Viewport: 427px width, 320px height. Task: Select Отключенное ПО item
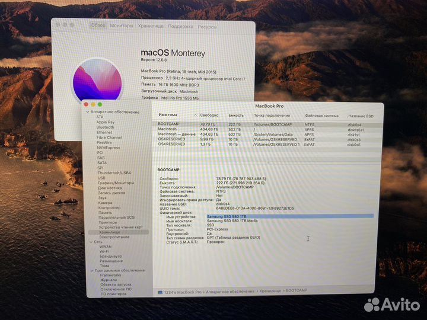pyautogui.click(x=116, y=289)
